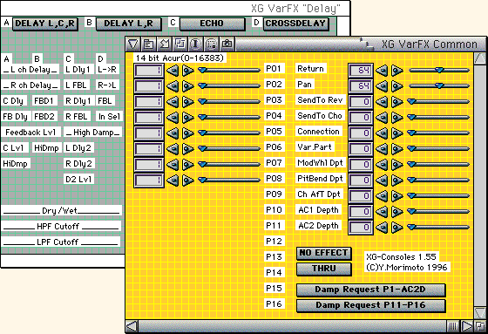Click the AC2 Depth slider track
Screen dimensions: 488x334
(439, 227)
